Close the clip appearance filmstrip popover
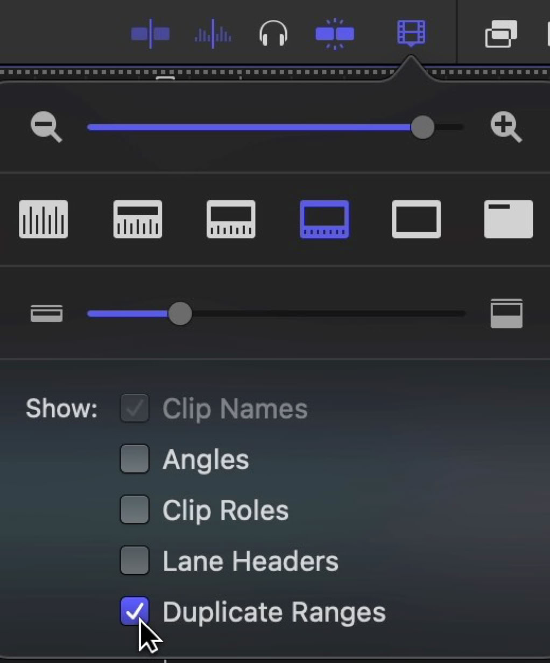This screenshot has height=663, width=550. click(411, 33)
